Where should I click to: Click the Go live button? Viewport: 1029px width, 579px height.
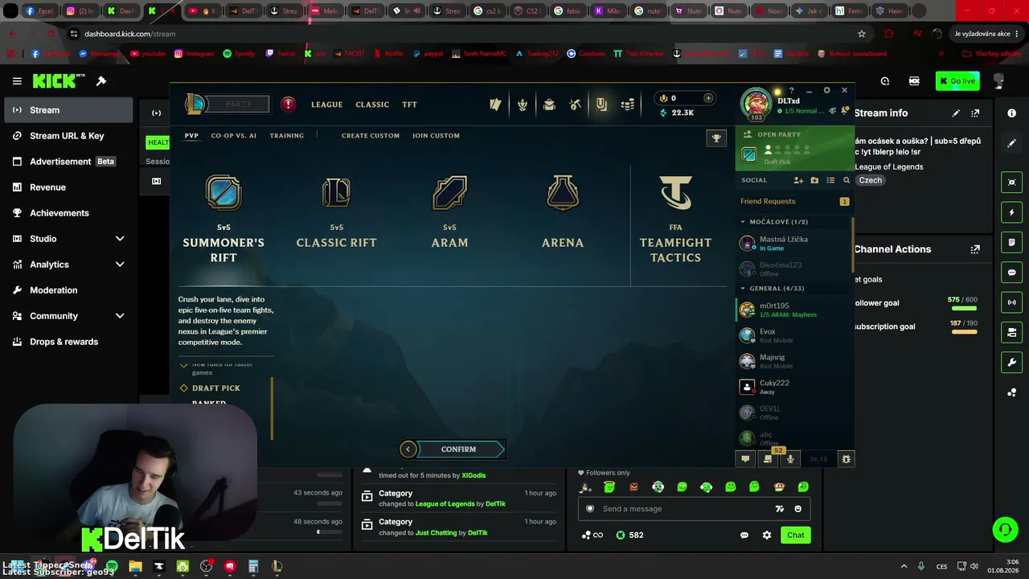tap(957, 81)
